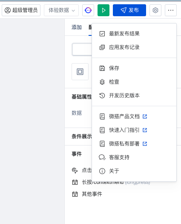Click the green preview play button
The image size is (181, 224).
[103, 10]
